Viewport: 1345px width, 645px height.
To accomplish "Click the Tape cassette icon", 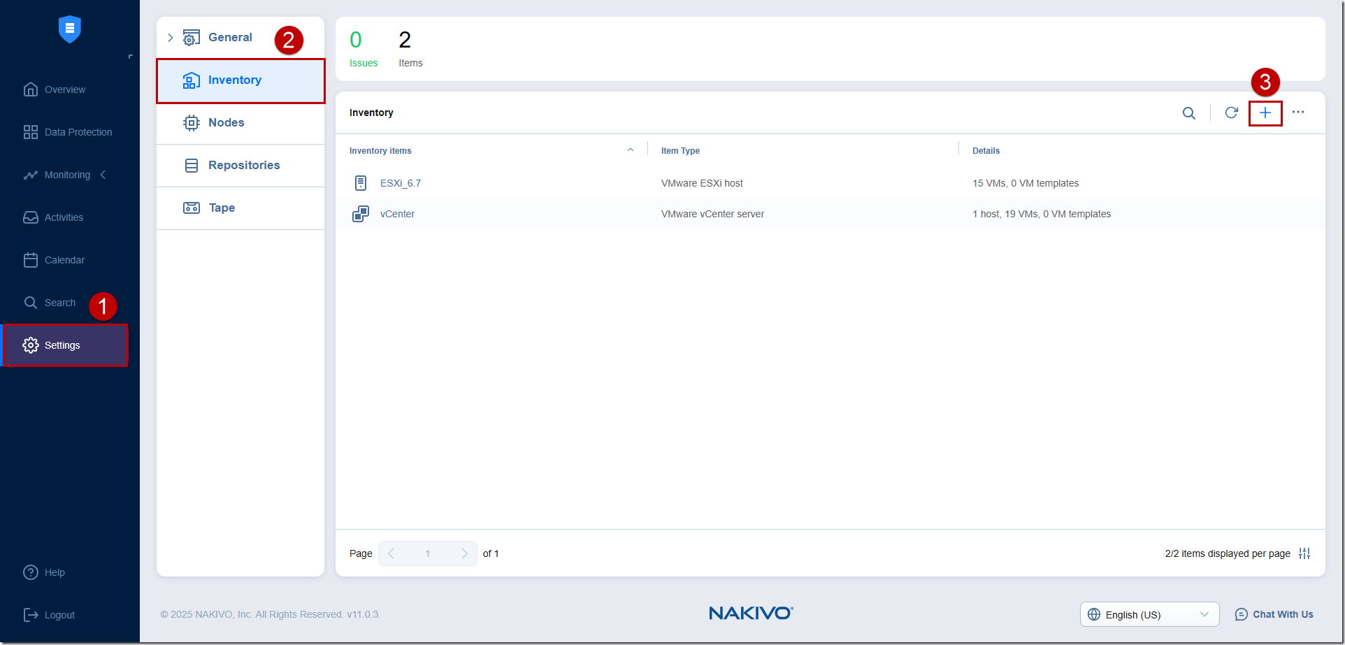I will [x=191, y=208].
